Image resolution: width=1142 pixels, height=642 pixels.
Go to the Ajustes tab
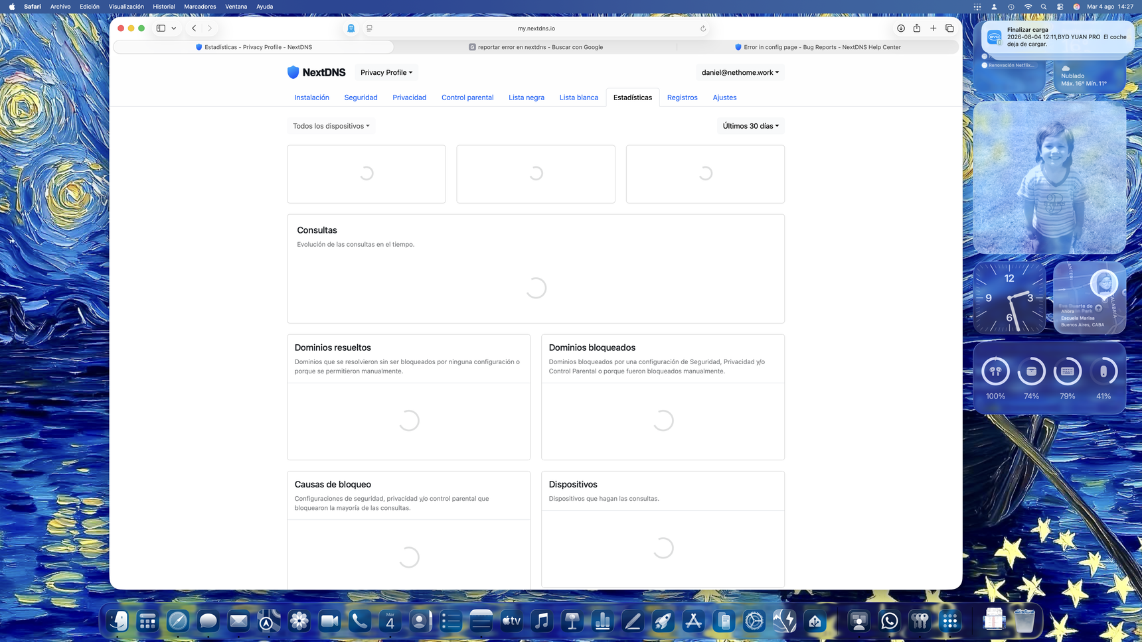724,97
